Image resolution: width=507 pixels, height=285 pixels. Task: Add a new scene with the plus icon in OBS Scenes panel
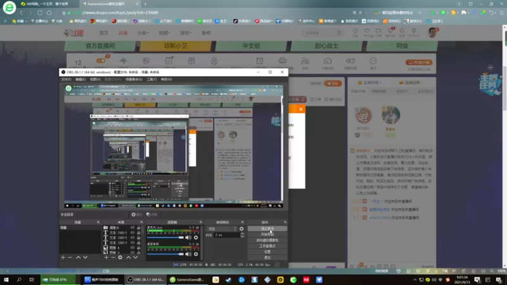[x=63, y=258]
